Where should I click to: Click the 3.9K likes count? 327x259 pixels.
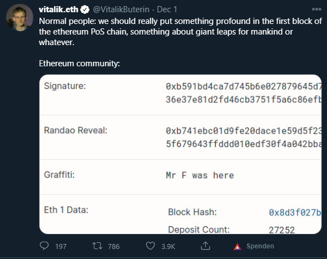(168, 246)
